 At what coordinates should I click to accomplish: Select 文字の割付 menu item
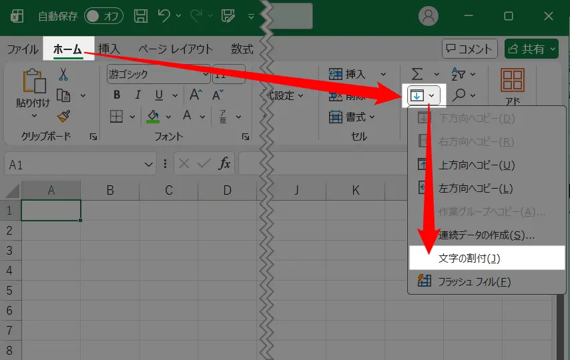(x=469, y=257)
